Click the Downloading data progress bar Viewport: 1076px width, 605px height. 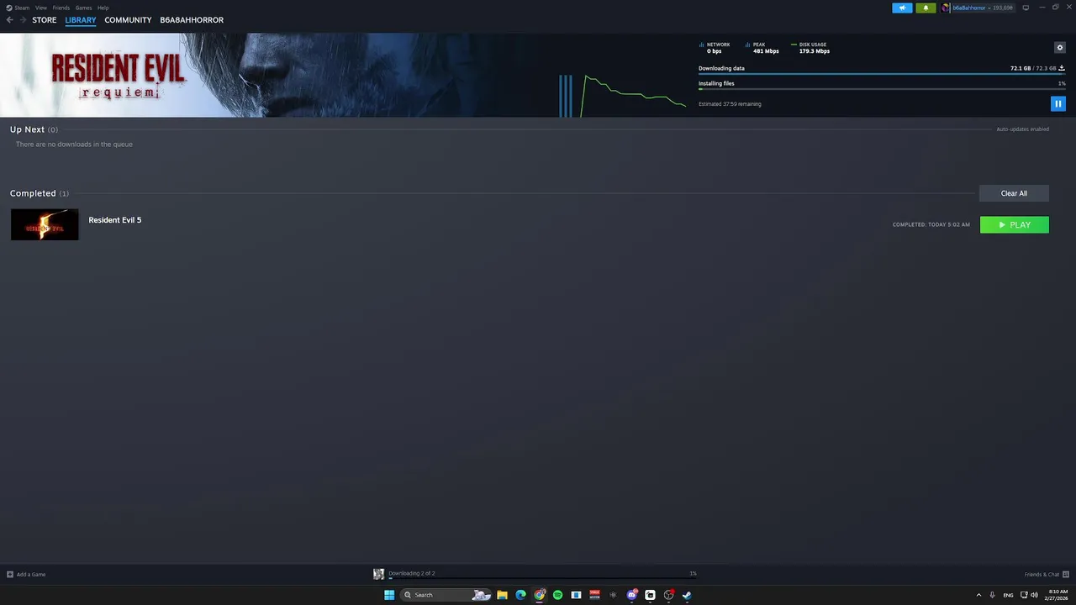point(882,74)
